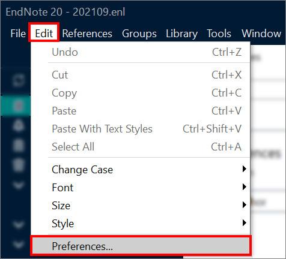Image resolution: width=286 pixels, height=259 pixels.
Task: Select Undo in the Edit menu
Action: pyautogui.click(x=141, y=52)
